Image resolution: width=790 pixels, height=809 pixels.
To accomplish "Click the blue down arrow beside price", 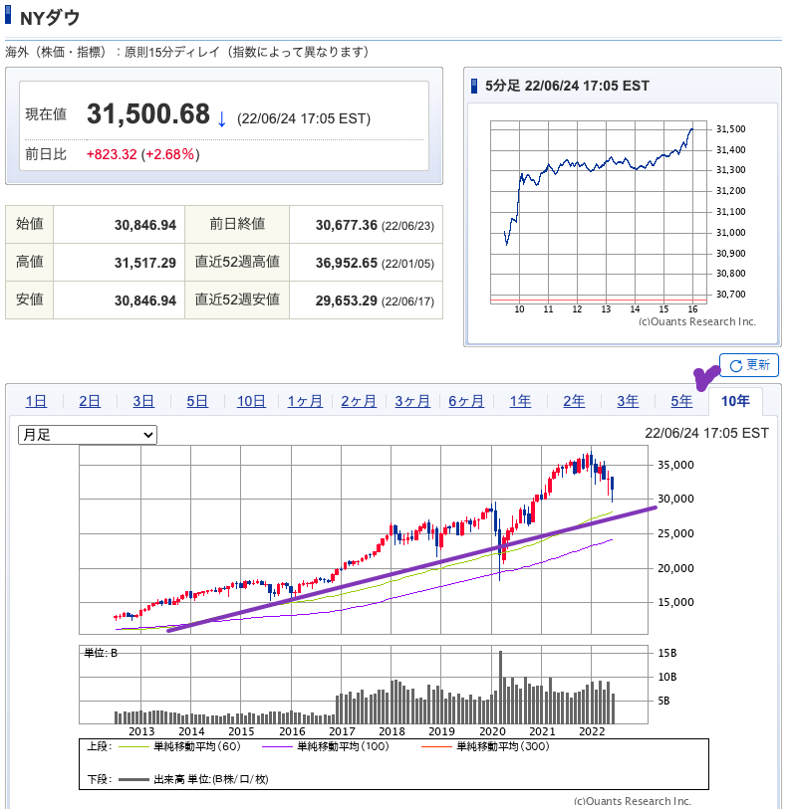I will pyautogui.click(x=221, y=119).
